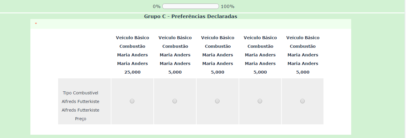The width and height of the screenshot is (406, 138).
Task: Click the 'Preço' row label
Action: point(80,119)
